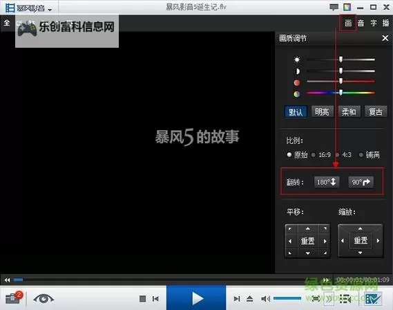Click fast-forward double-arrow on seek bar
Image resolution: width=393 pixels, height=310 pixels.
326,280
